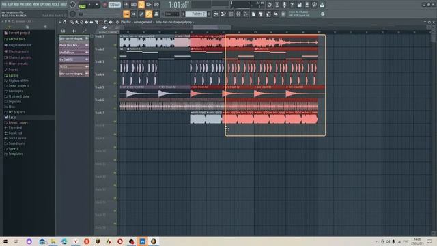Open the TOOLS menu
The width and height of the screenshot is (437, 246).
56,5
